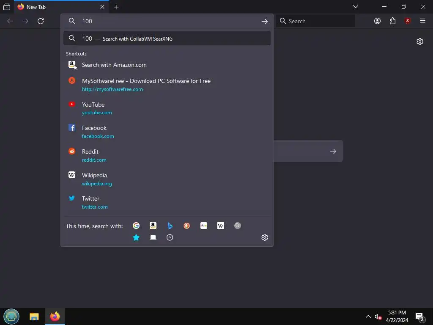Open Firefox View icon
Screen dimensions: 433x325
point(7,7)
